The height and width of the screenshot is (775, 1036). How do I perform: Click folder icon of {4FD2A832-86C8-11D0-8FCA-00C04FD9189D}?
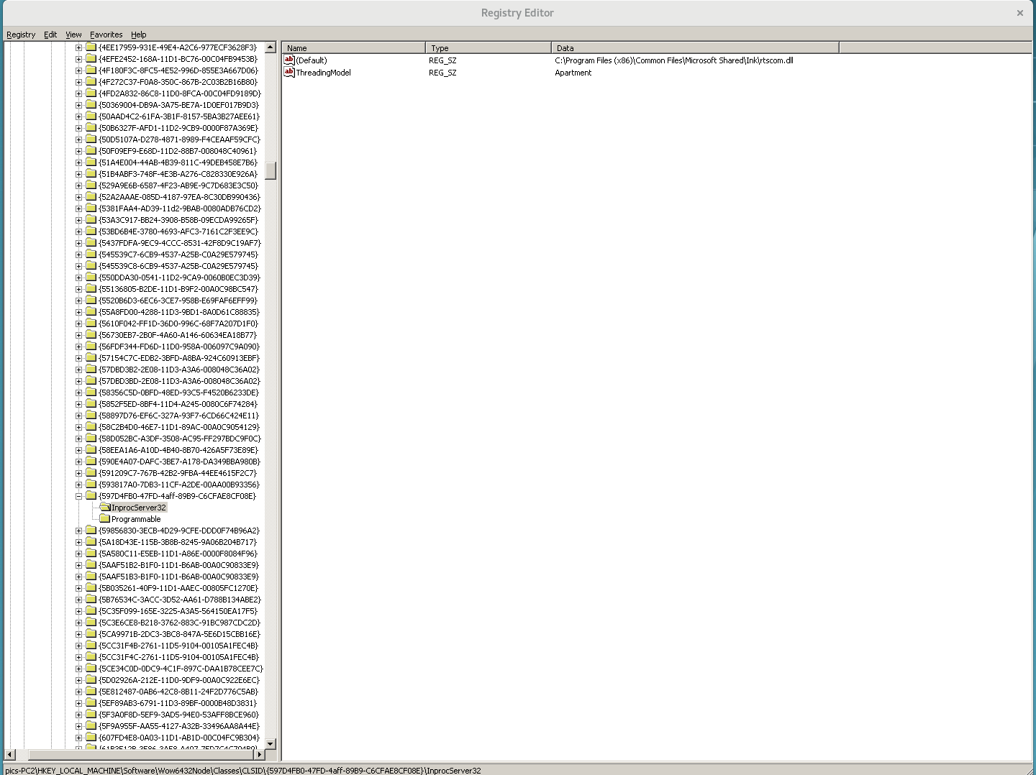(91, 93)
